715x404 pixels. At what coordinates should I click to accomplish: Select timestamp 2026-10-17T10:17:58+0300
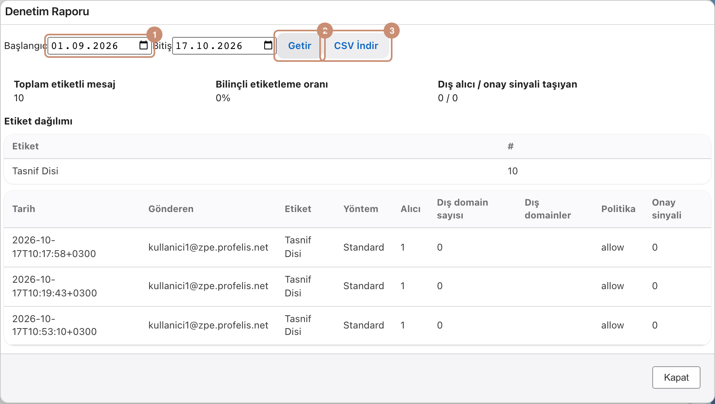point(54,247)
